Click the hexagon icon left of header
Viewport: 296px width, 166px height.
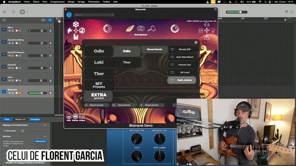(82, 30)
